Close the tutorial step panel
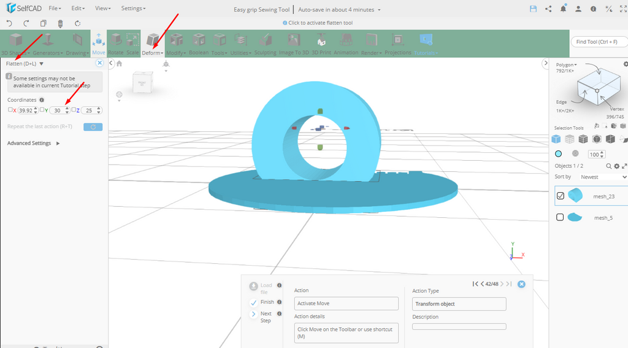Image resolution: width=628 pixels, height=348 pixels. pos(521,284)
